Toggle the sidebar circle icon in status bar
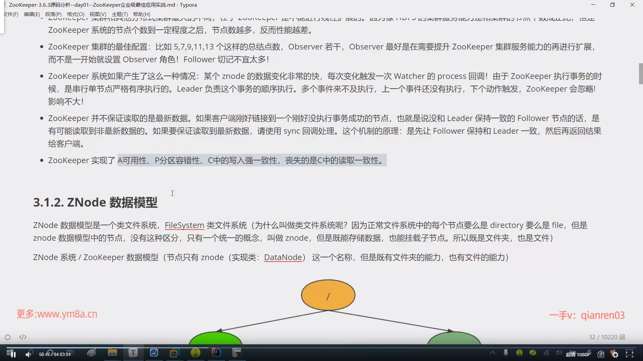This screenshot has height=361, width=643. click(8, 337)
